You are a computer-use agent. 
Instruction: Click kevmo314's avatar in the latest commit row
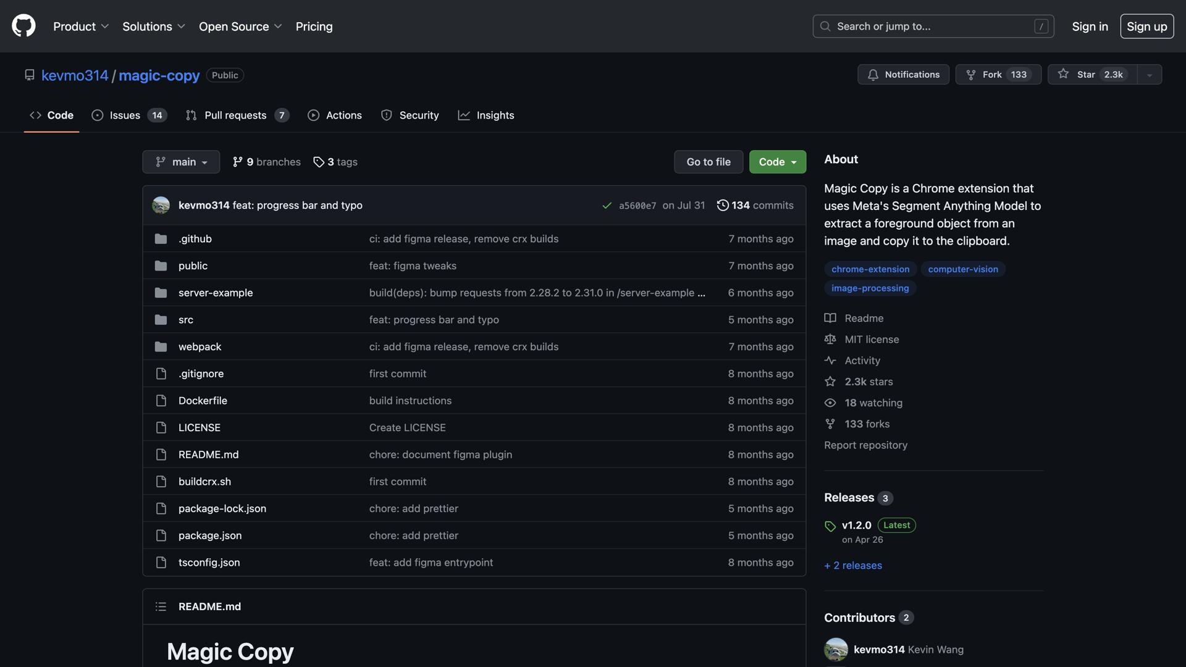(161, 205)
